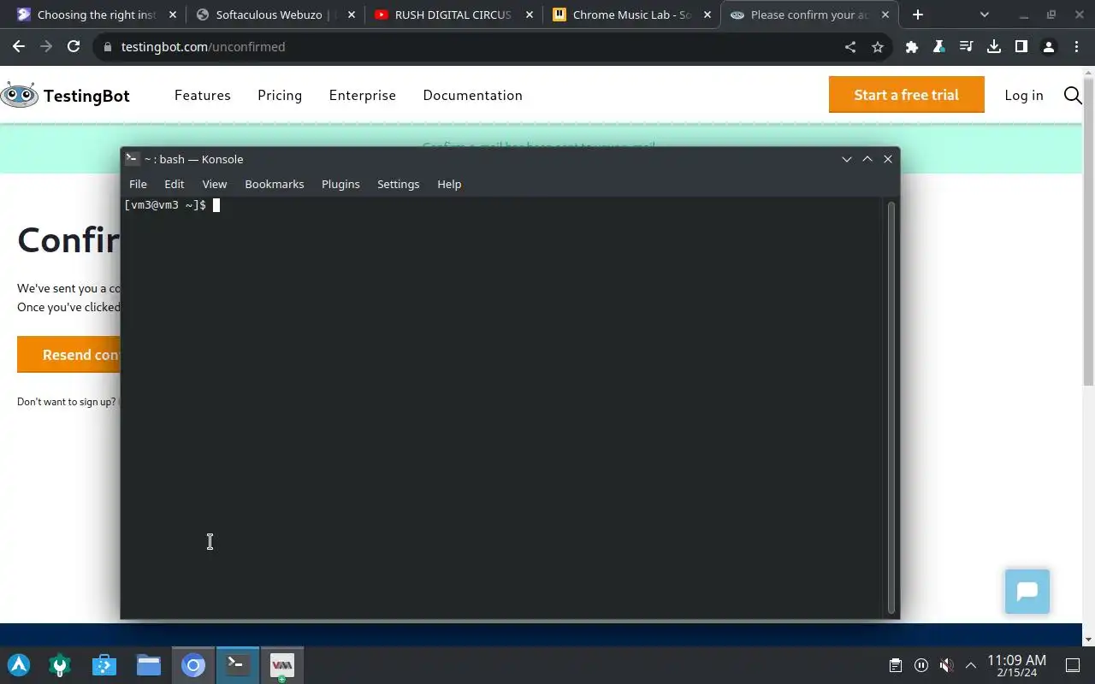
Task: Click the Konsole keep-above arrow button
Action: tap(867, 159)
